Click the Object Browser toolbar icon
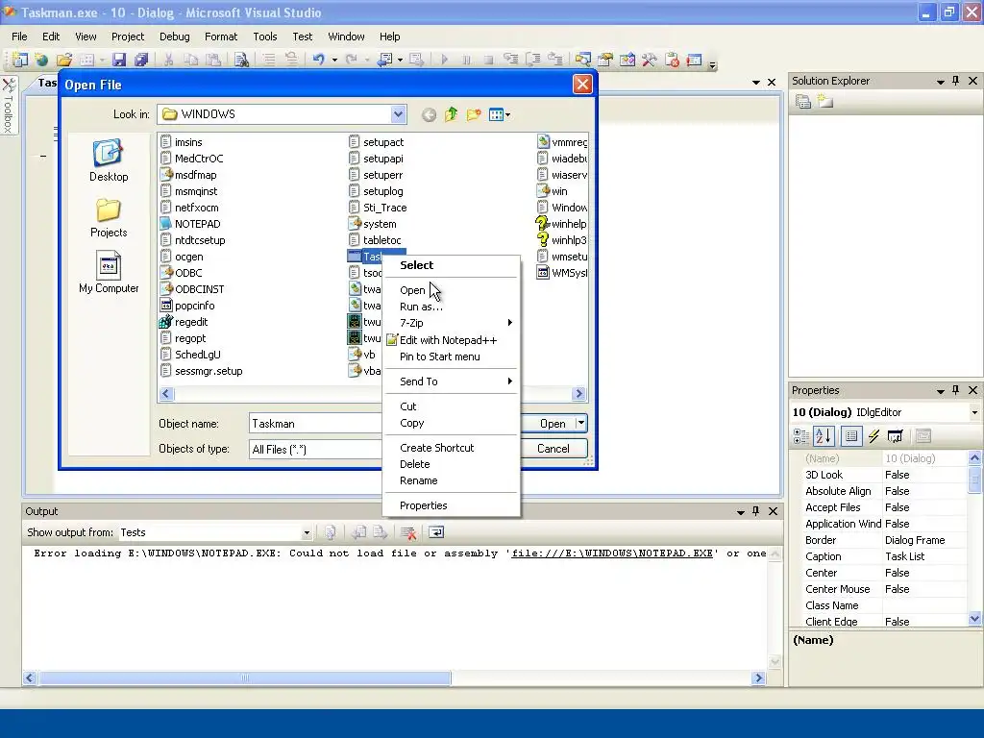The height and width of the screenshot is (738, 984). pyautogui.click(x=627, y=60)
